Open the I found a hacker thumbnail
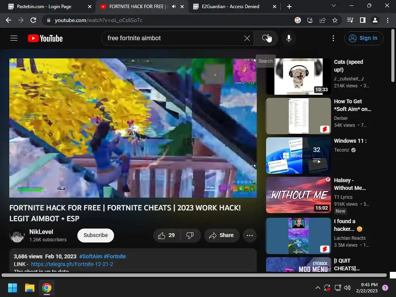Image resolution: width=396 pixels, height=297 pixels. (x=298, y=236)
